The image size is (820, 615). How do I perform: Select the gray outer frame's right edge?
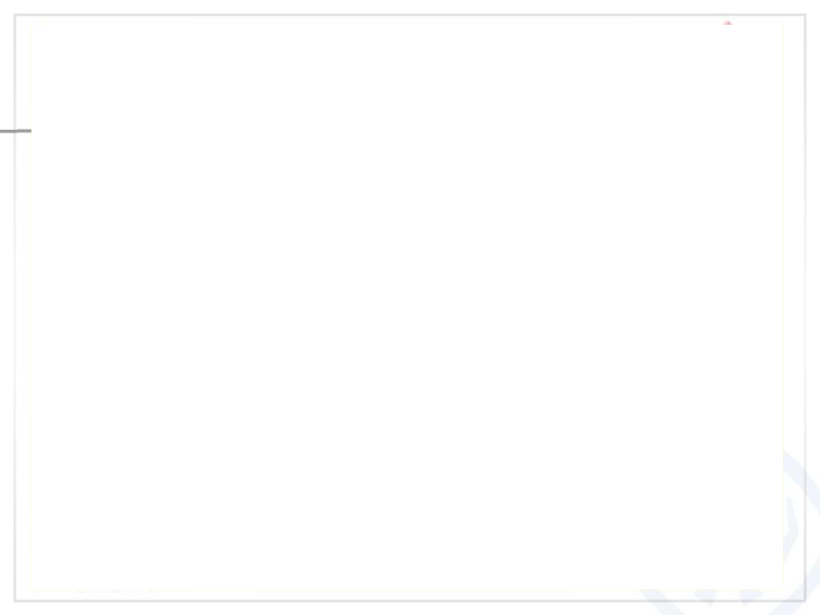click(805, 307)
